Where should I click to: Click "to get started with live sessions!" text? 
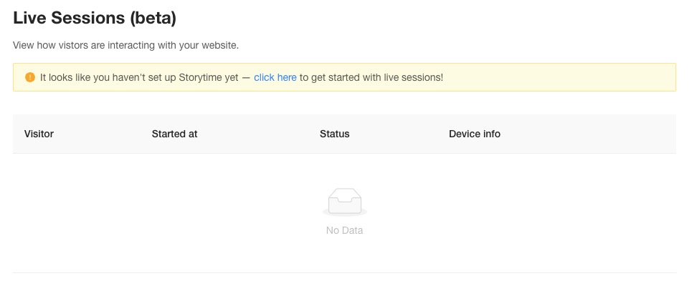click(371, 77)
